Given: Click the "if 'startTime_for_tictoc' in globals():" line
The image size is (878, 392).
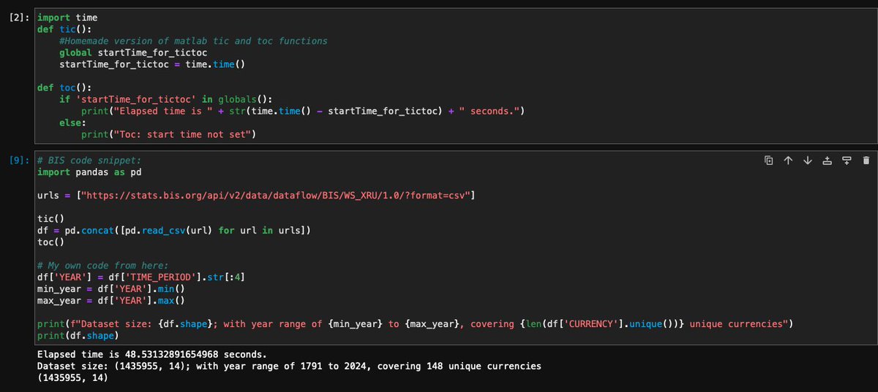Looking at the screenshot, I should pos(165,99).
